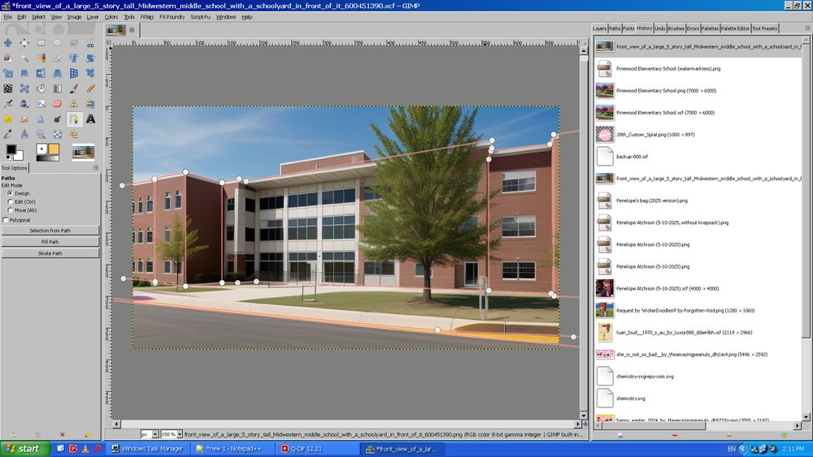Select the Gradient tool
The width and height of the screenshot is (813, 457).
point(58,88)
